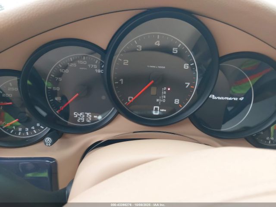Click the red warning dot beside gear selector
This screenshot has width=276, height=207.
pos(169,89)
